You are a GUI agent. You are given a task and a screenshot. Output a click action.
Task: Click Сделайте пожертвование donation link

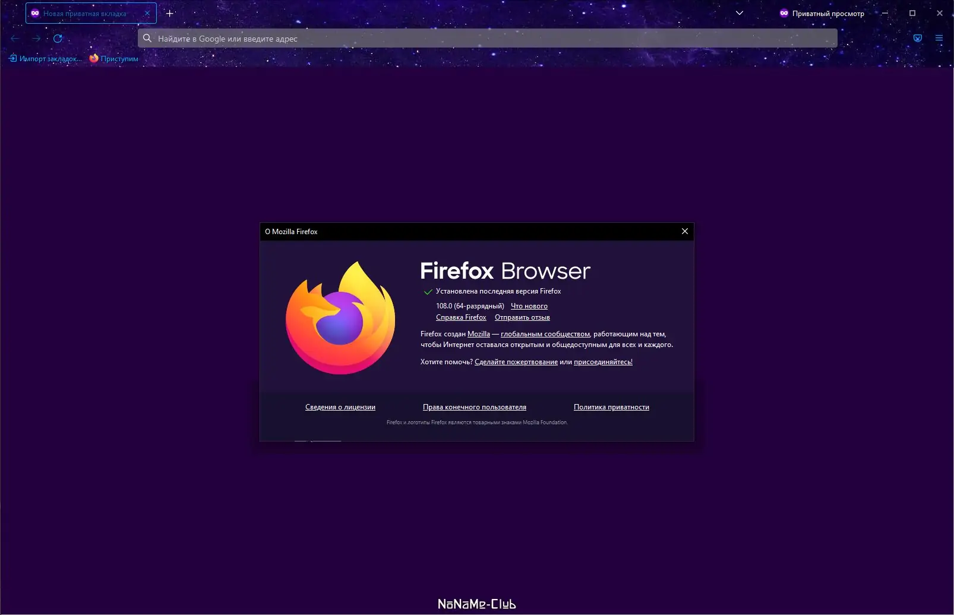pos(516,362)
